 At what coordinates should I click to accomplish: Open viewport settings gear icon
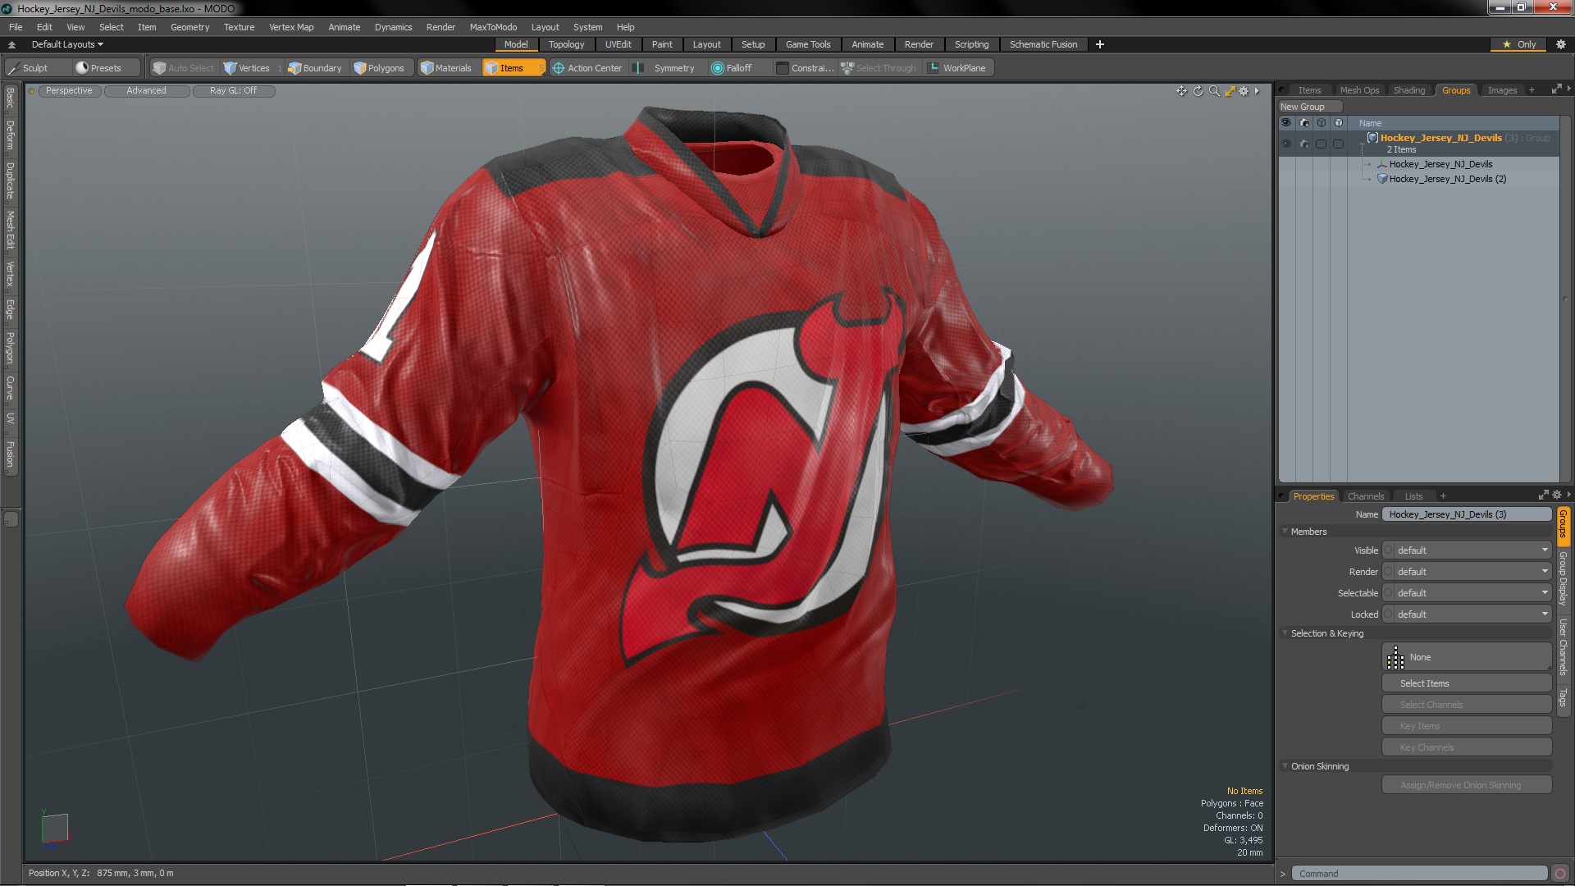coord(1244,91)
